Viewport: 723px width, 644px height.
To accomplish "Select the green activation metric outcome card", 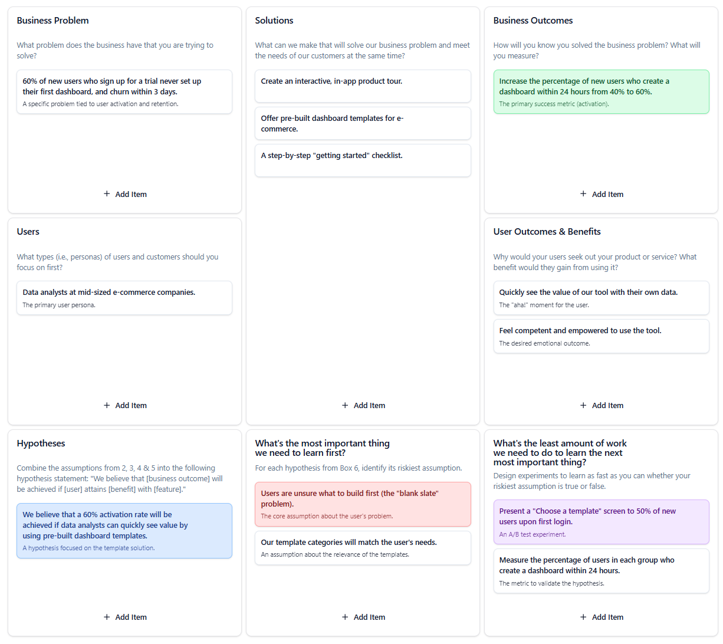I will click(x=601, y=92).
